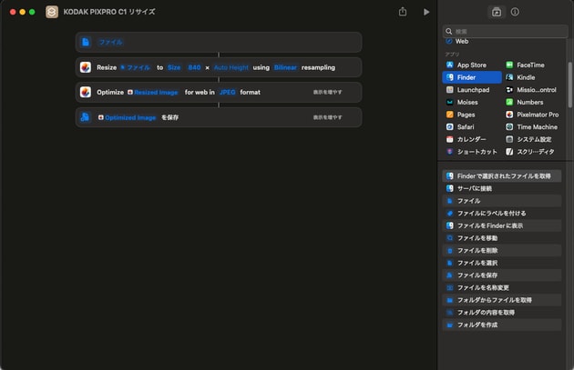Select the ファイルを保存 action
Screen dimensions: 574x370
pyautogui.click(x=477, y=275)
